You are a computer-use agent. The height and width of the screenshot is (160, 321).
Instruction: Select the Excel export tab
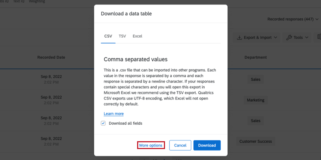click(137, 36)
